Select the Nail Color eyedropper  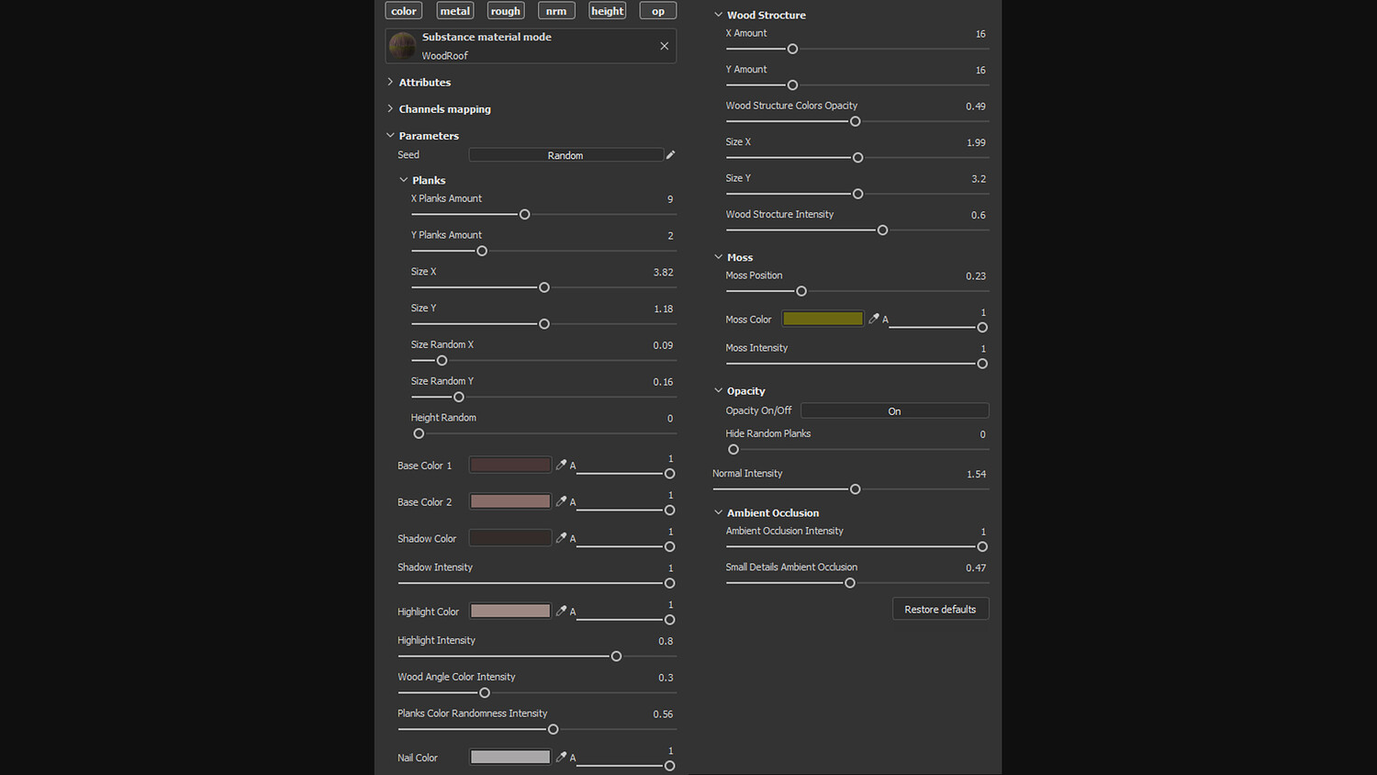pos(561,757)
